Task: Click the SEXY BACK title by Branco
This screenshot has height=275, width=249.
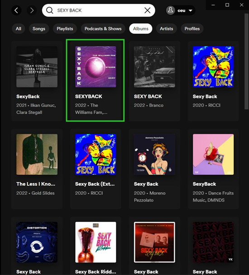Action: coord(148,96)
